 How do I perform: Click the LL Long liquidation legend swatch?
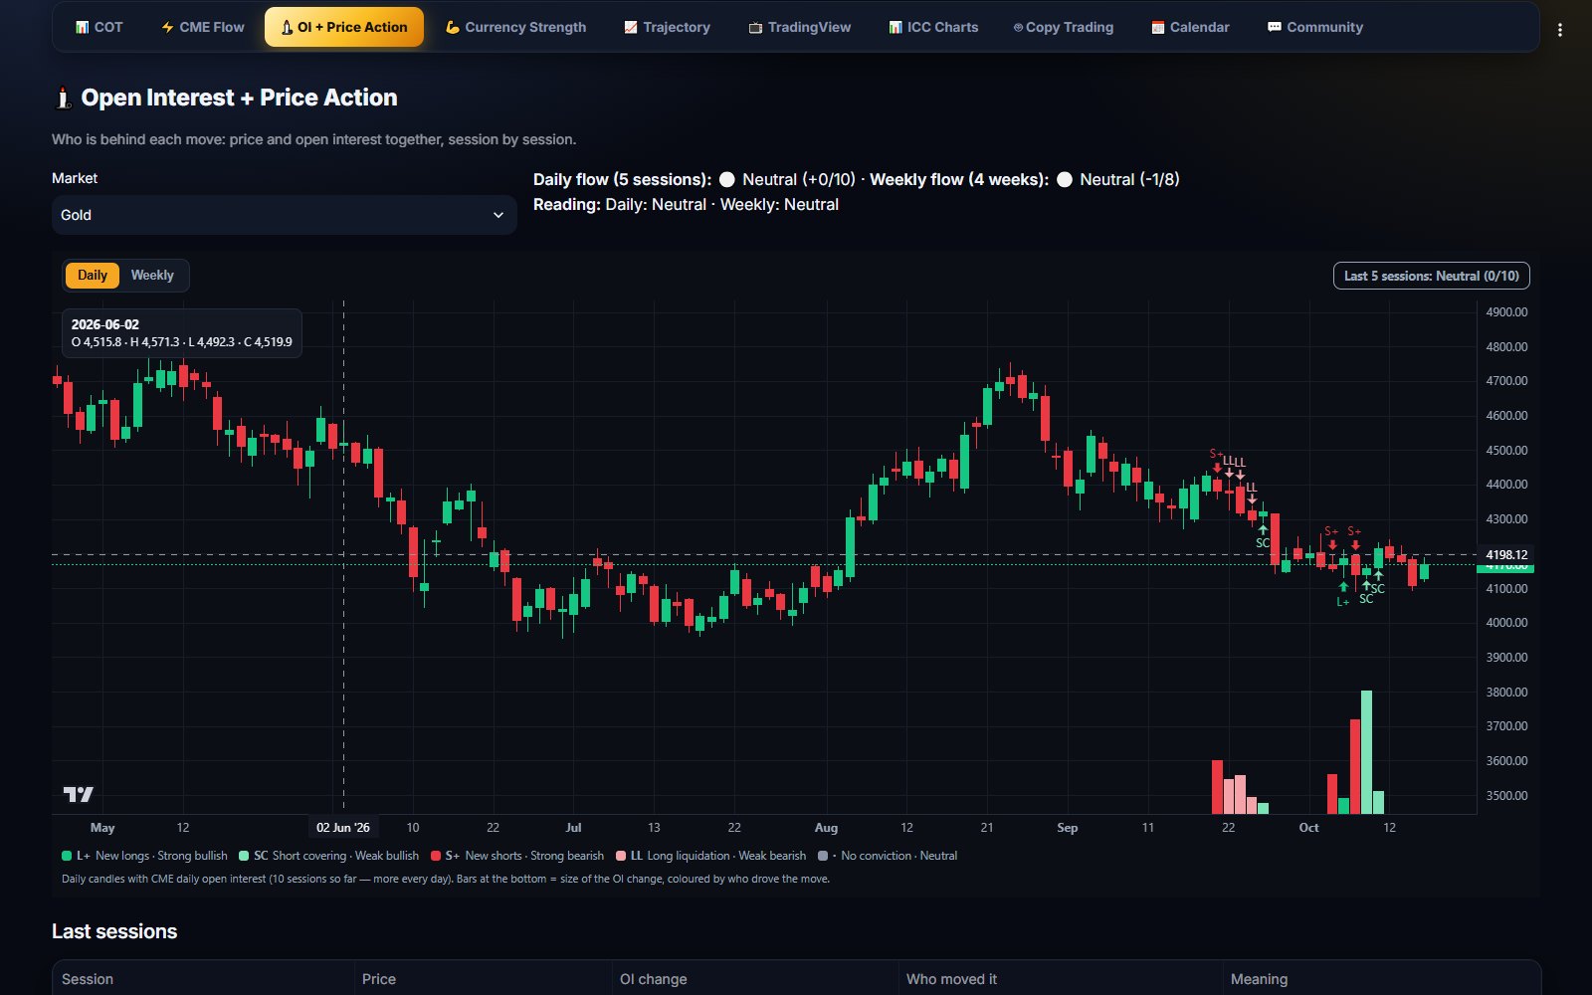coord(621,856)
